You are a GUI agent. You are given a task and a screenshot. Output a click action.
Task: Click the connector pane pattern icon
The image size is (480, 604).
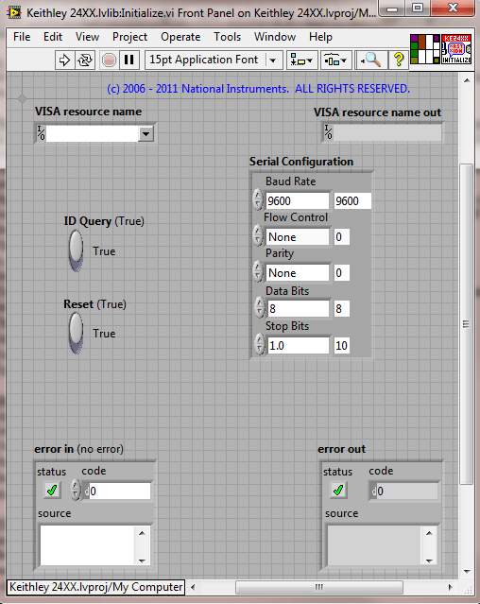pyautogui.click(x=424, y=49)
